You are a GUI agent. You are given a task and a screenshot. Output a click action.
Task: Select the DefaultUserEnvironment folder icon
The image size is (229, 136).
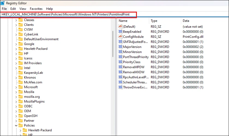point(21,39)
